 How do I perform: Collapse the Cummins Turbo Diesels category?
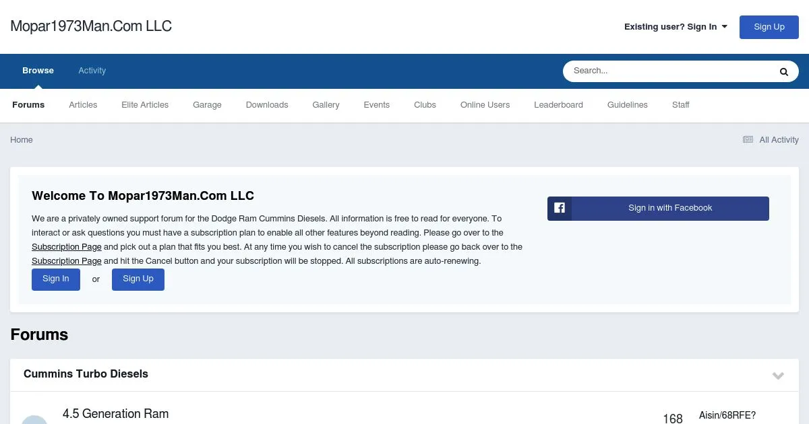pos(778,376)
